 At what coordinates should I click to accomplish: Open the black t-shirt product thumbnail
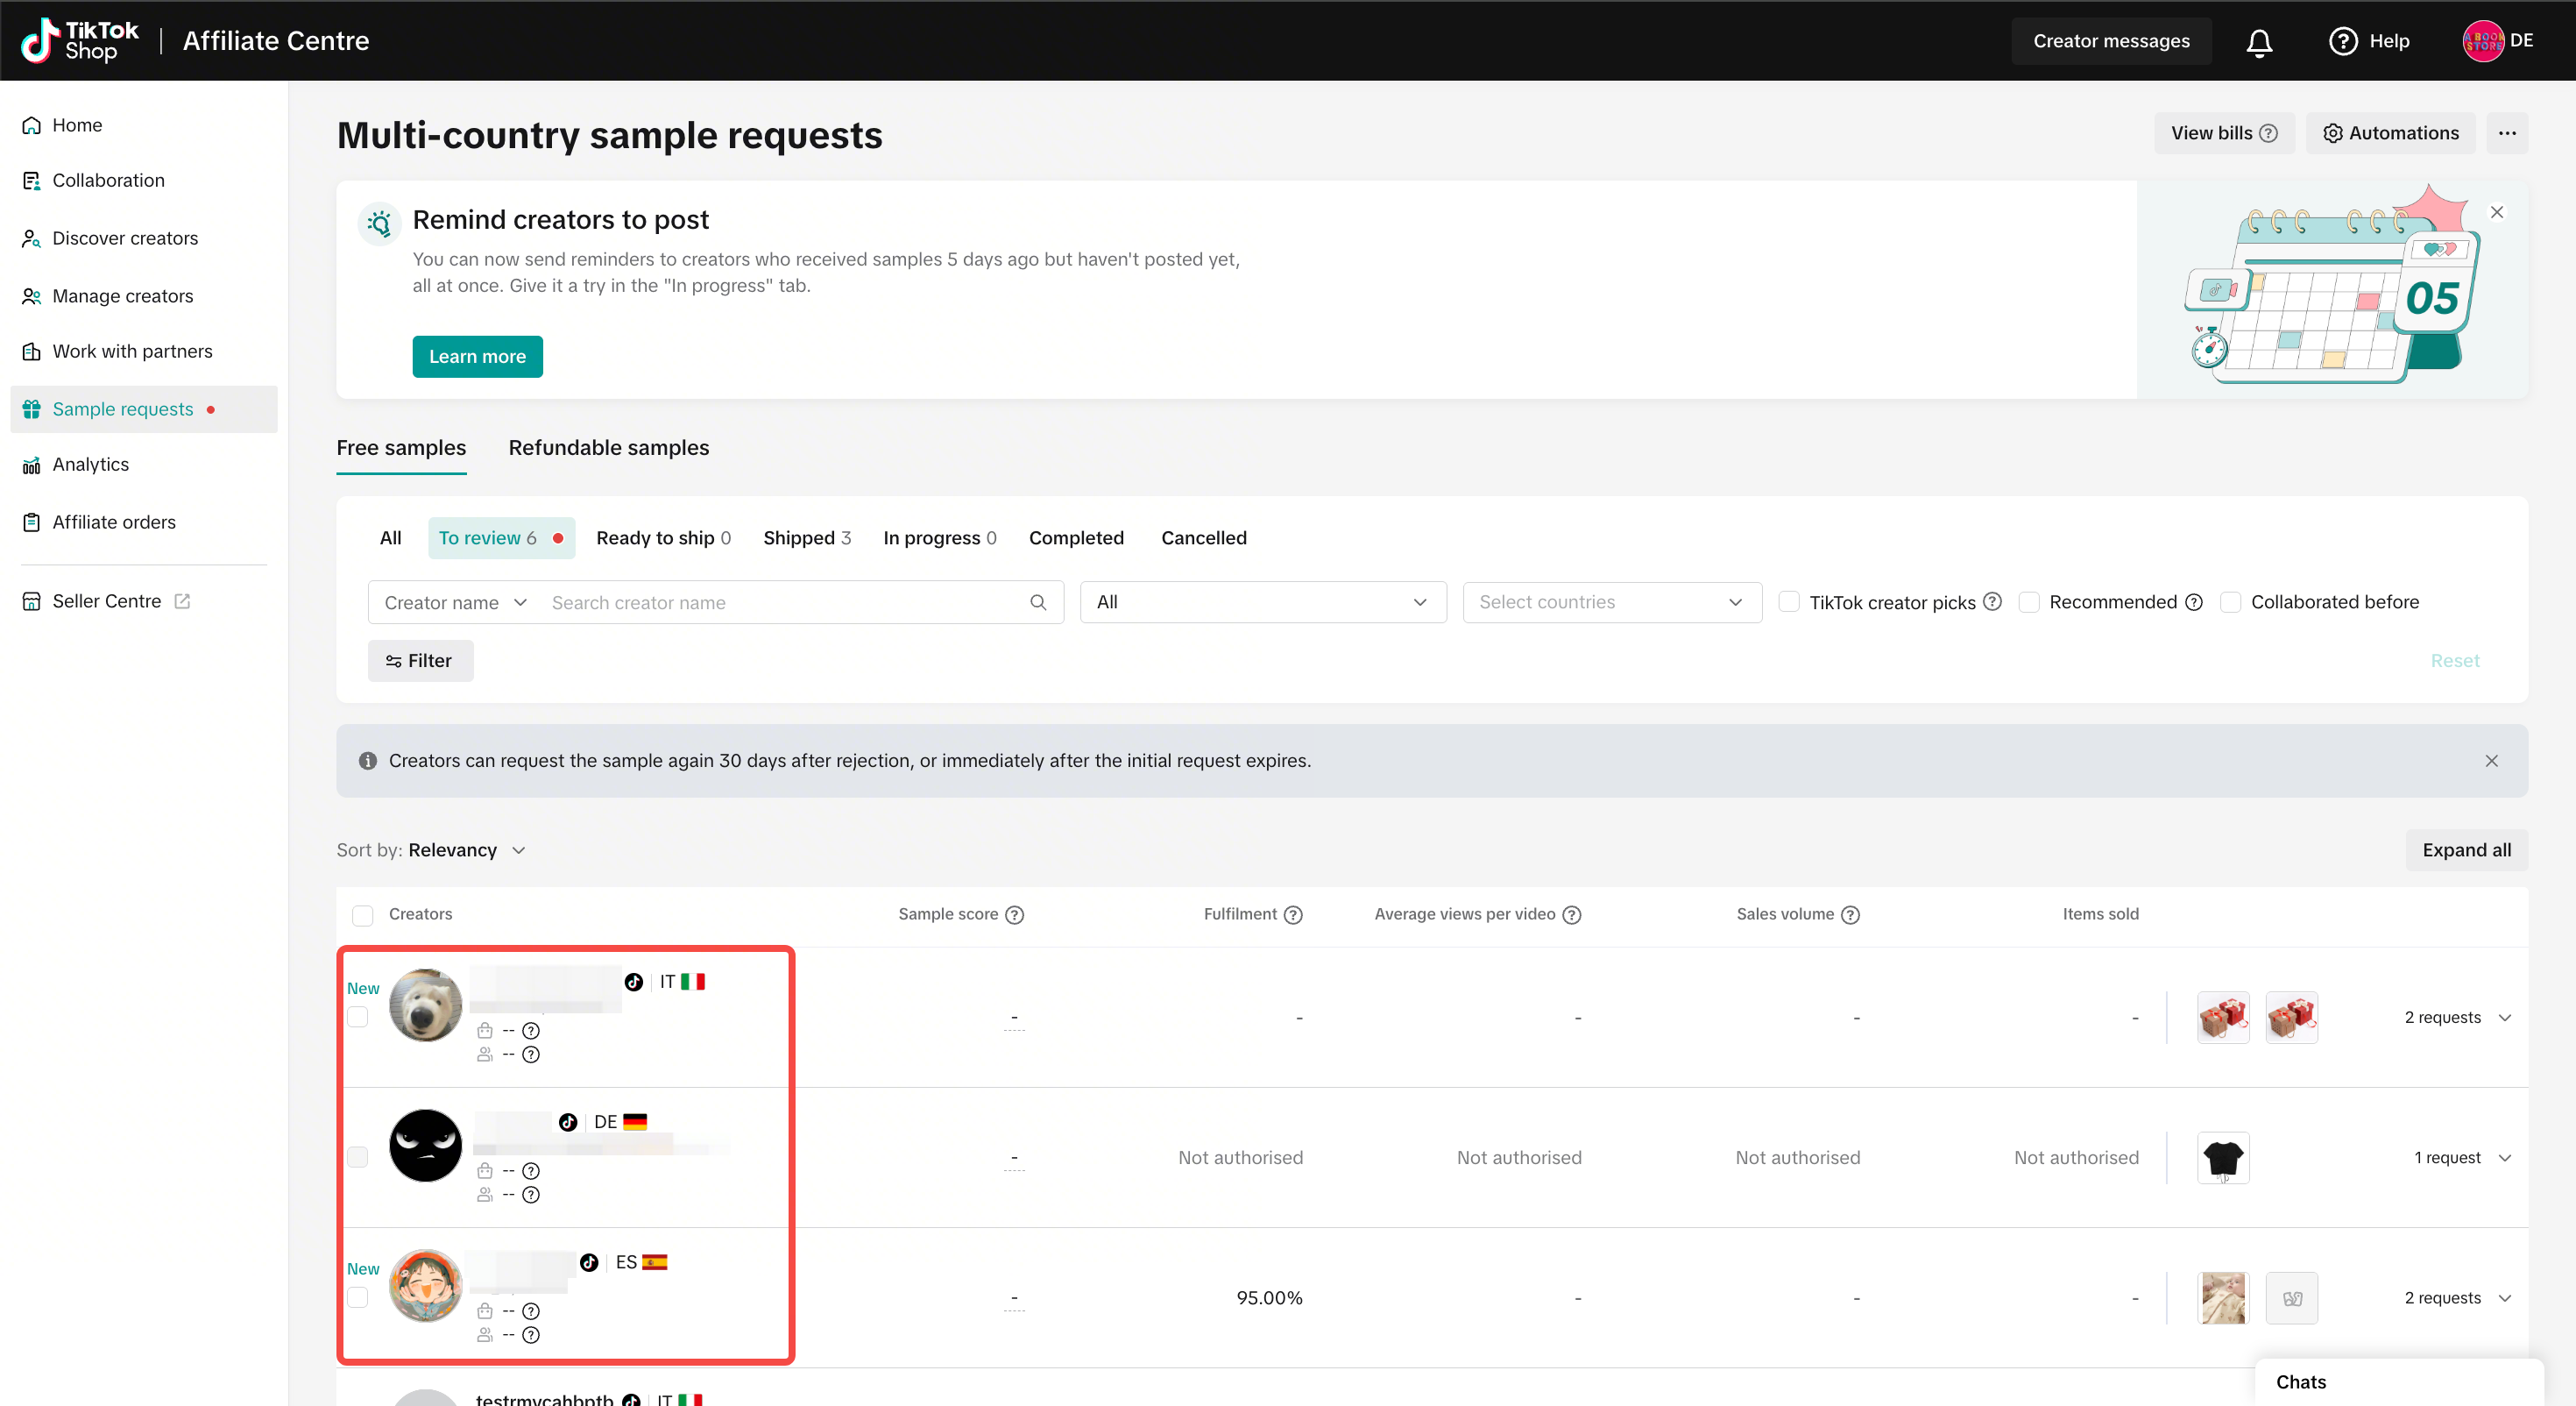(x=2223, y=1157)
